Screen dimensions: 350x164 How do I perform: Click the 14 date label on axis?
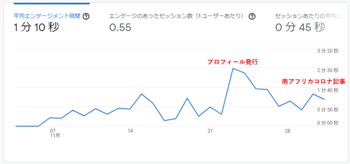(x=130, y=131)
